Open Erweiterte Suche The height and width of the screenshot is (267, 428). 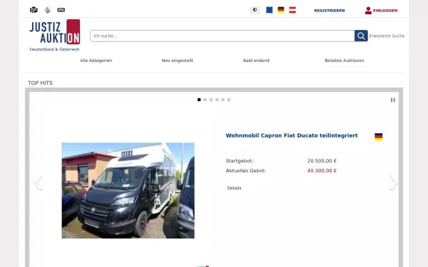[387, 36]
